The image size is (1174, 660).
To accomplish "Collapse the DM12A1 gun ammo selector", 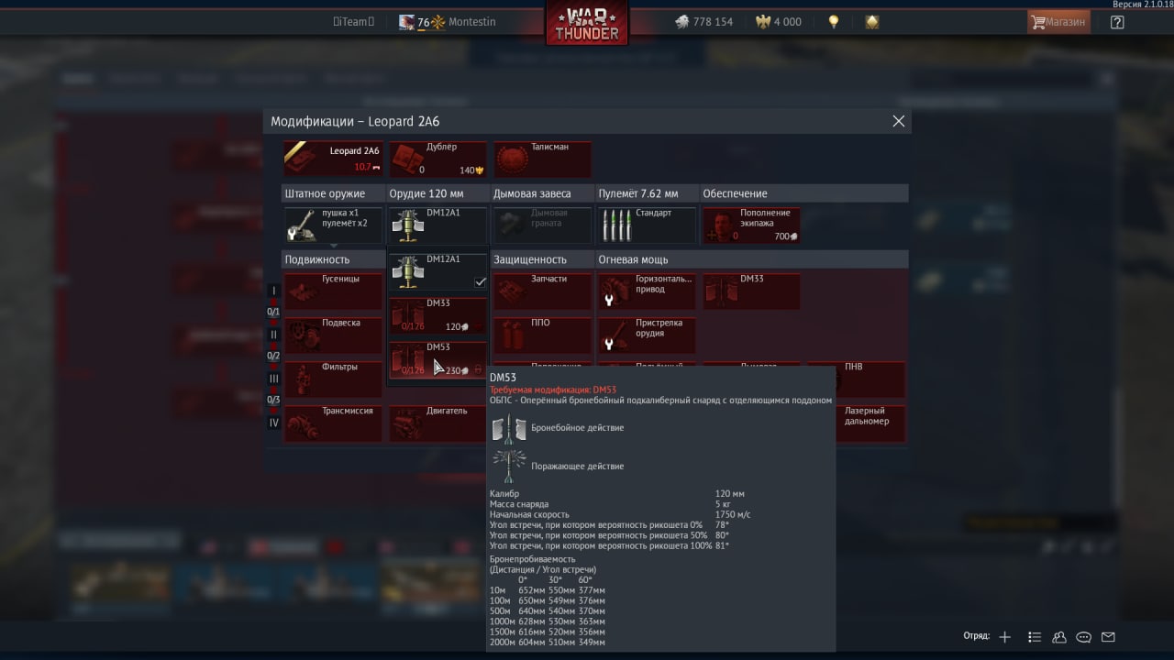I will 437,225.
